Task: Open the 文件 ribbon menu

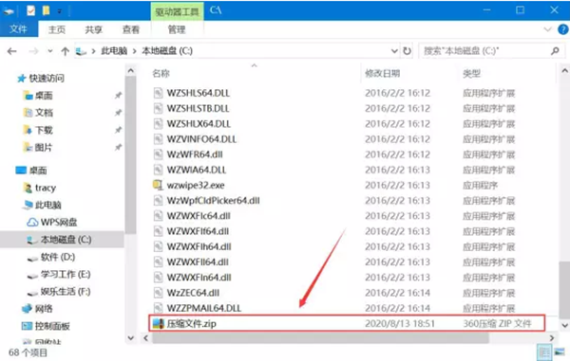Action: click(x=18, y=29)
